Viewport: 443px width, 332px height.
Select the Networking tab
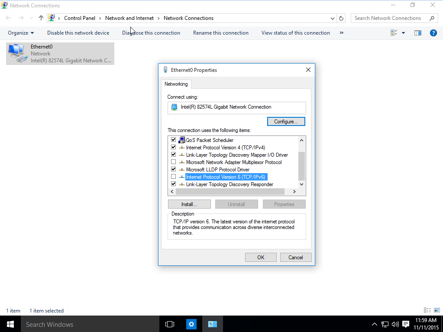pos(176,84)
